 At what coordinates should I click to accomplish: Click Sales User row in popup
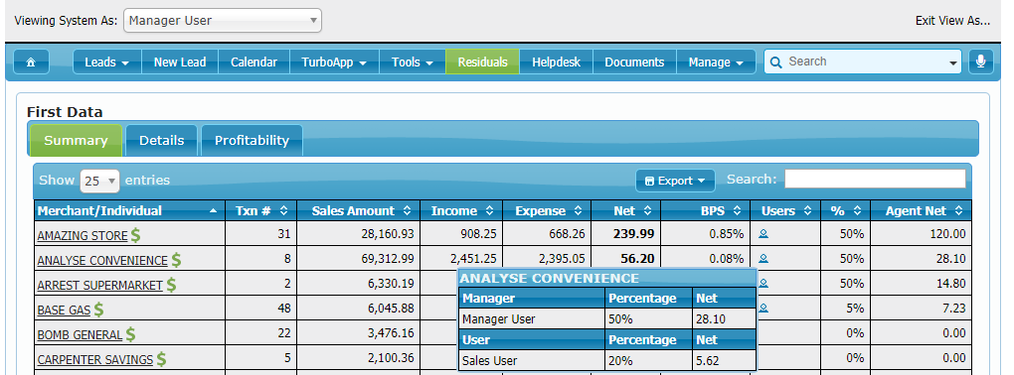point(607,361)
